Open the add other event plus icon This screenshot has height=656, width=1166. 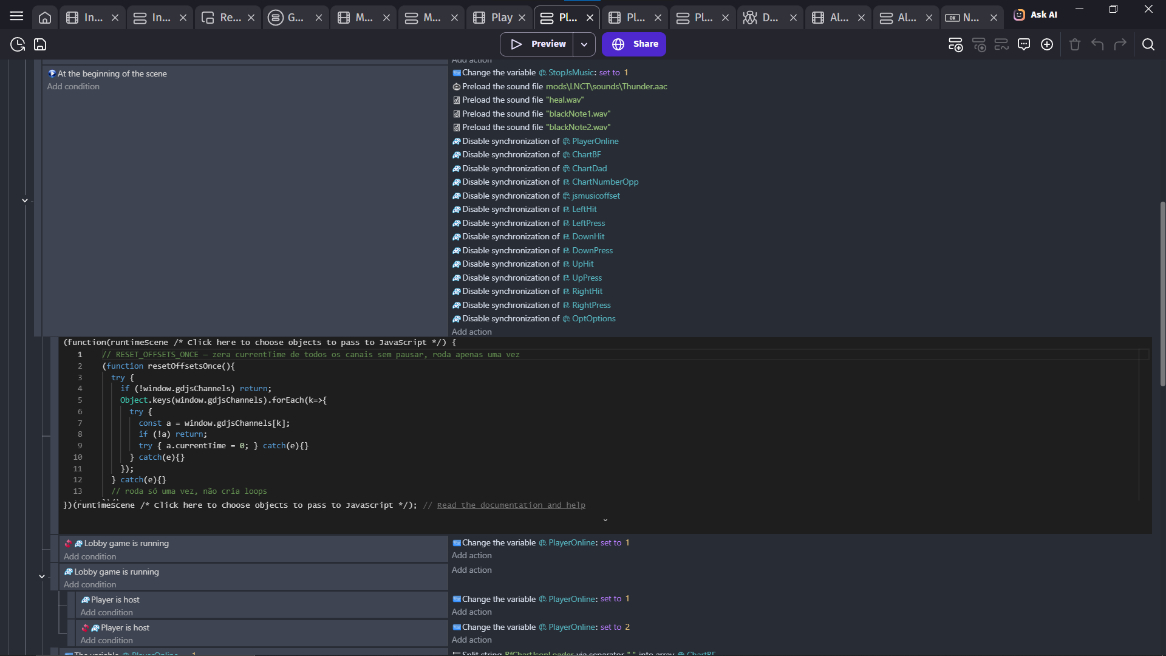tap(1047, 44)
